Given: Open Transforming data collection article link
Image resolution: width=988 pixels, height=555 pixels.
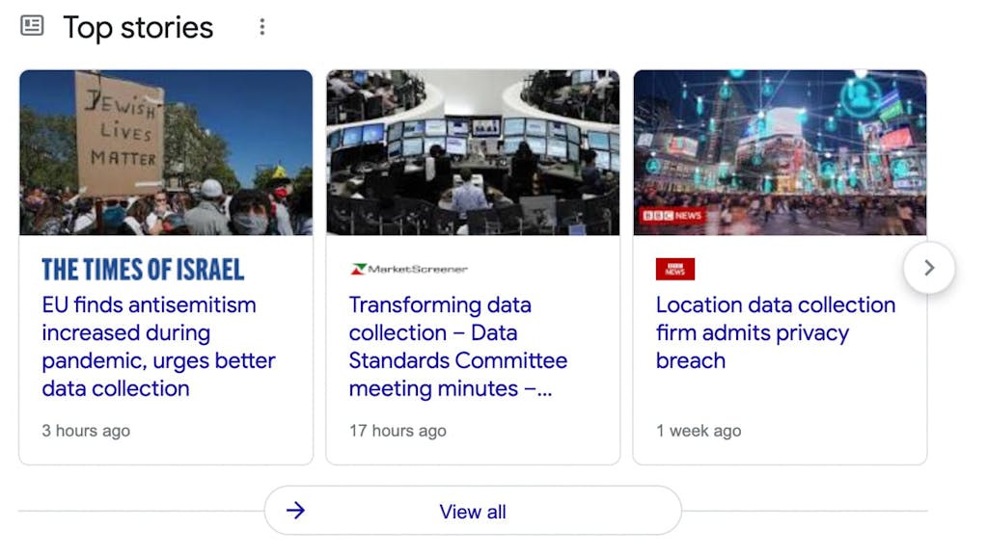Looking at the screenshot, I should (x=457, y=346).
